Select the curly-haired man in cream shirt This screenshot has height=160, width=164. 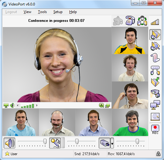click(130, 68)
